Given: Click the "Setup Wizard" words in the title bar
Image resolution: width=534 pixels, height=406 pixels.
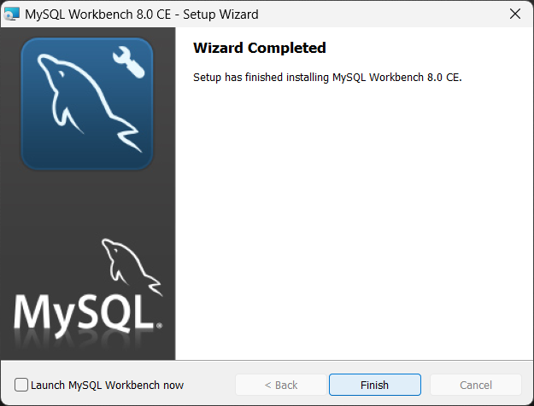Looking at the screenshot, I should pyautogui.click(x=220, y=14).
